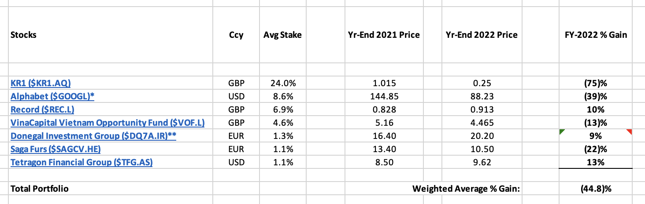Screen dimensions: 645x204
Task: Open the Saga Furs ($SAGCV.HE) link
Action: [56, 149]
